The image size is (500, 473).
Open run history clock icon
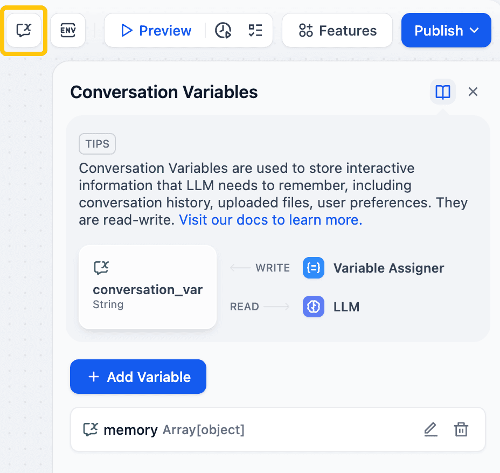coord(223,31)
